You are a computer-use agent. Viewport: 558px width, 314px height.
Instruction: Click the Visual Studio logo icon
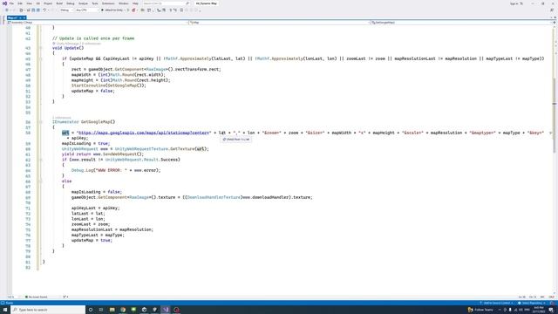[x=4, y=3]
